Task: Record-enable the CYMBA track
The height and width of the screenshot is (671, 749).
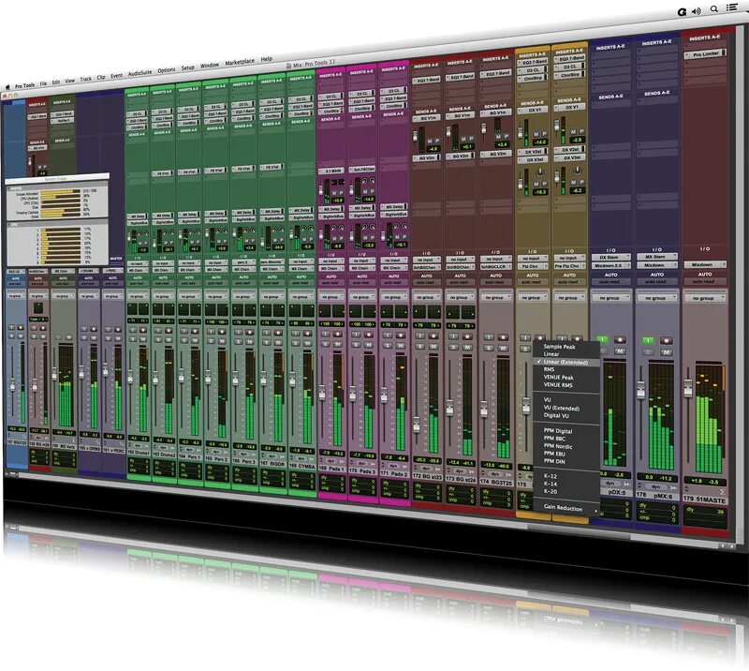Action: [308, 333]
